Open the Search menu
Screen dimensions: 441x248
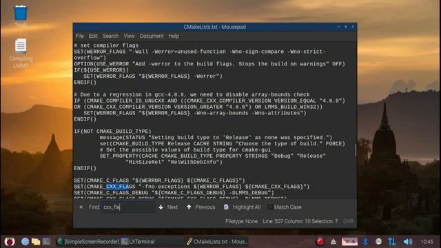pos(110,36)
